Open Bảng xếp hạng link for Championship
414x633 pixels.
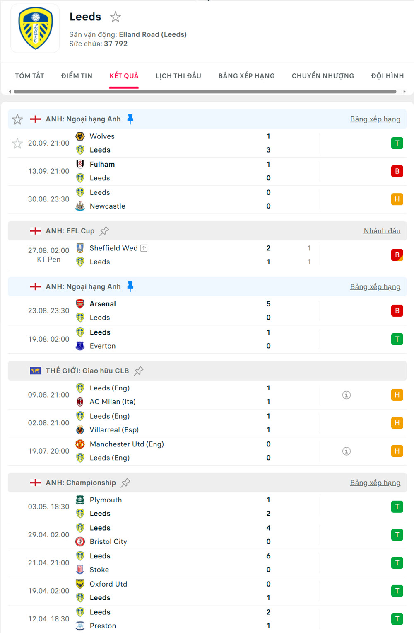[375, 483]
